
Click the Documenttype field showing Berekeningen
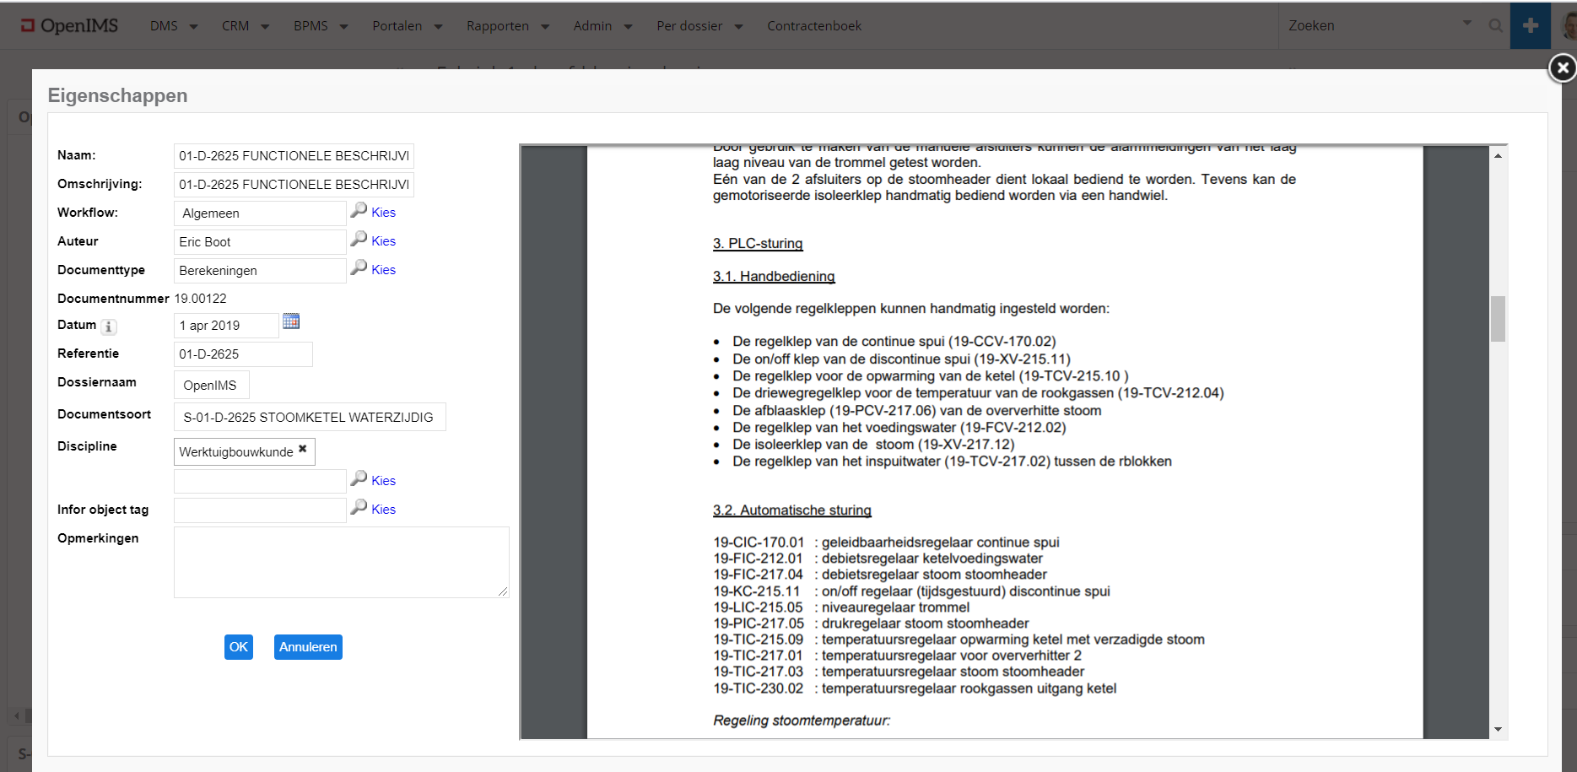[x=260, y=271]
